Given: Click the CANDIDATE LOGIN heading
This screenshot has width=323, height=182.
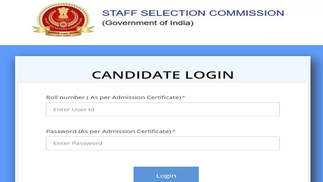Looking at the screenshot, I should coord(163,75).
